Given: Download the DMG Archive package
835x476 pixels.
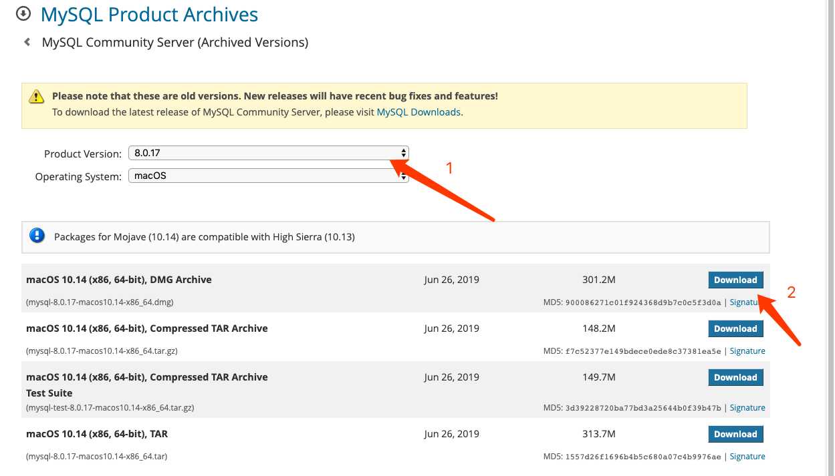Looking at the screenshot, I should 735,280.
